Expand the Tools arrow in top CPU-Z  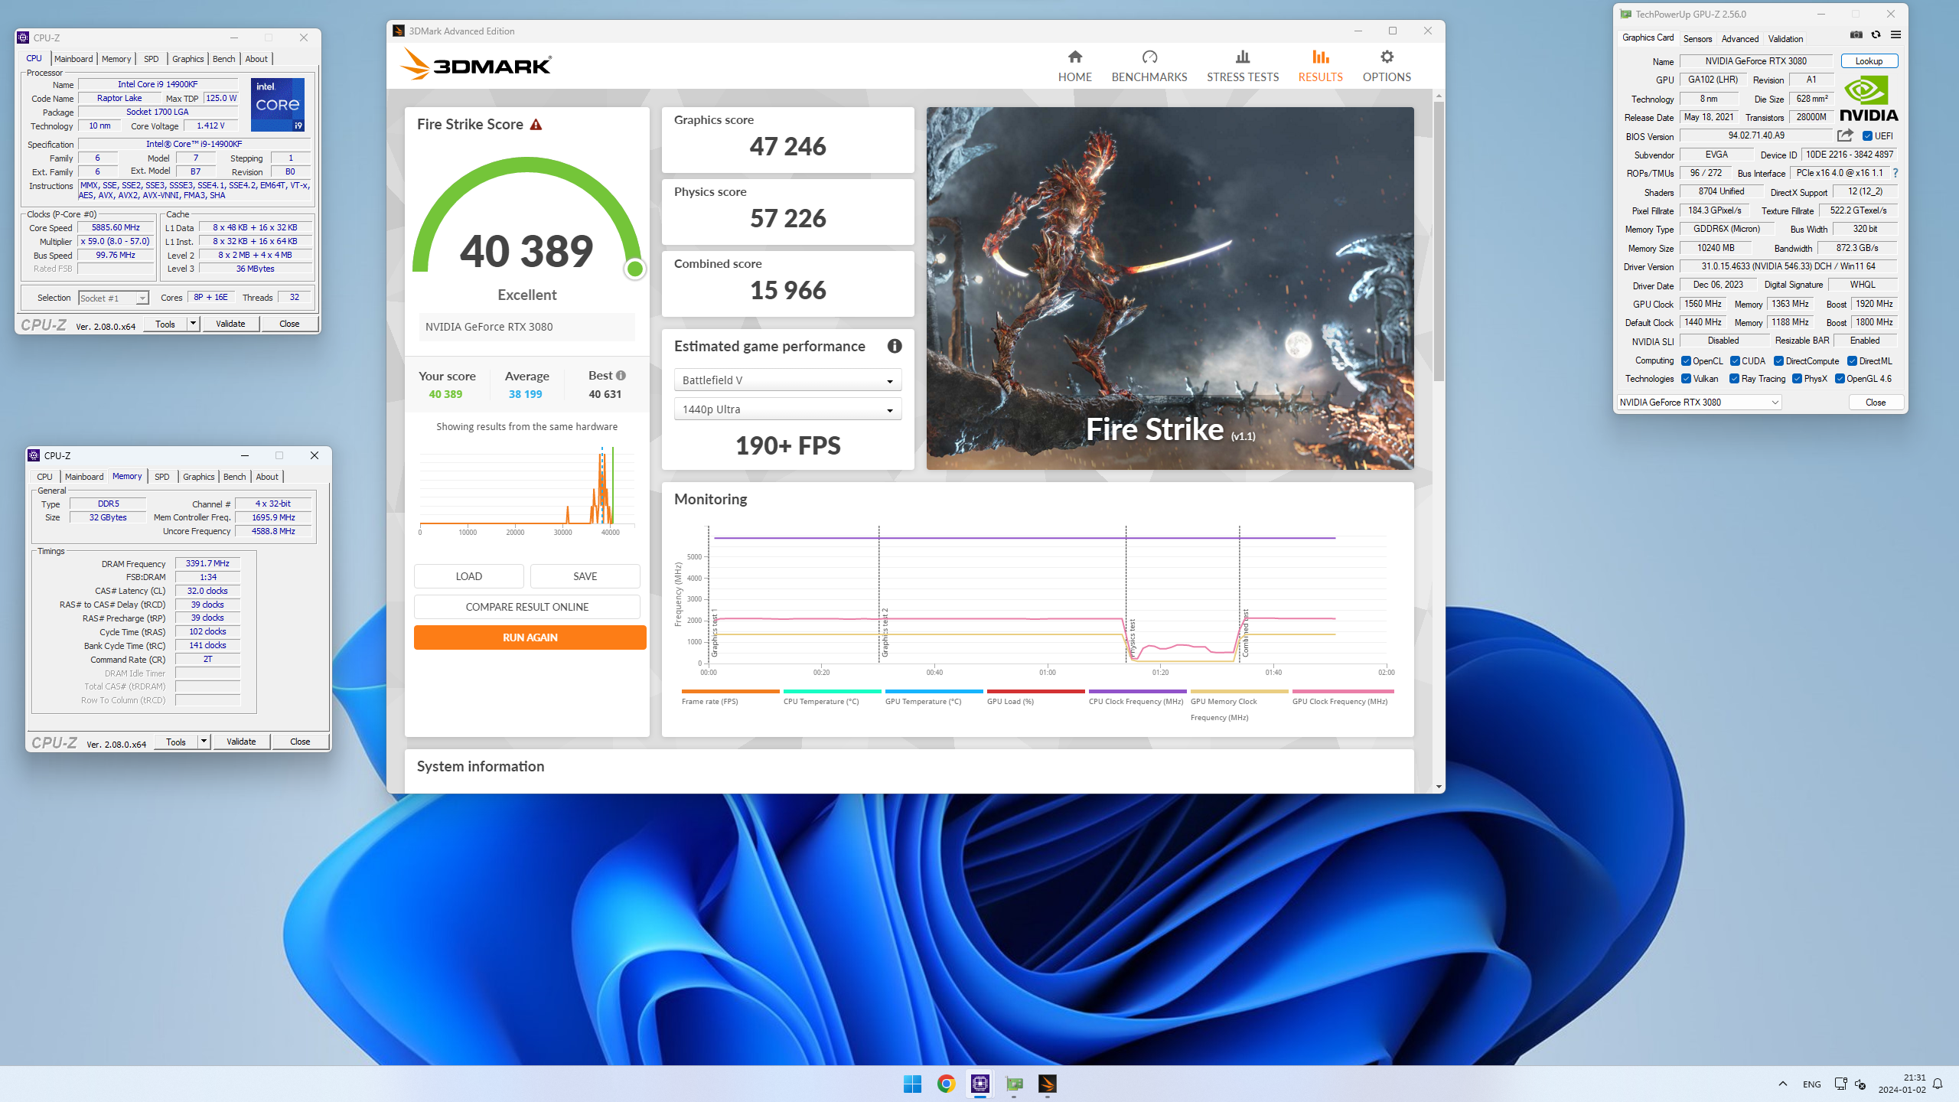(x=193, y=324)
